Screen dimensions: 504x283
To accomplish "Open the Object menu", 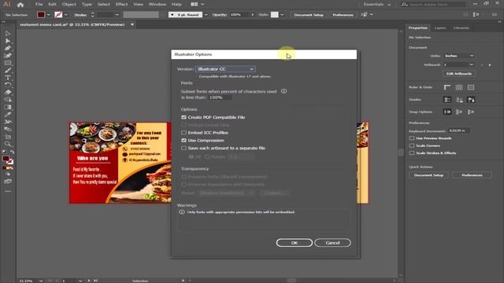I will pos(69,4).
